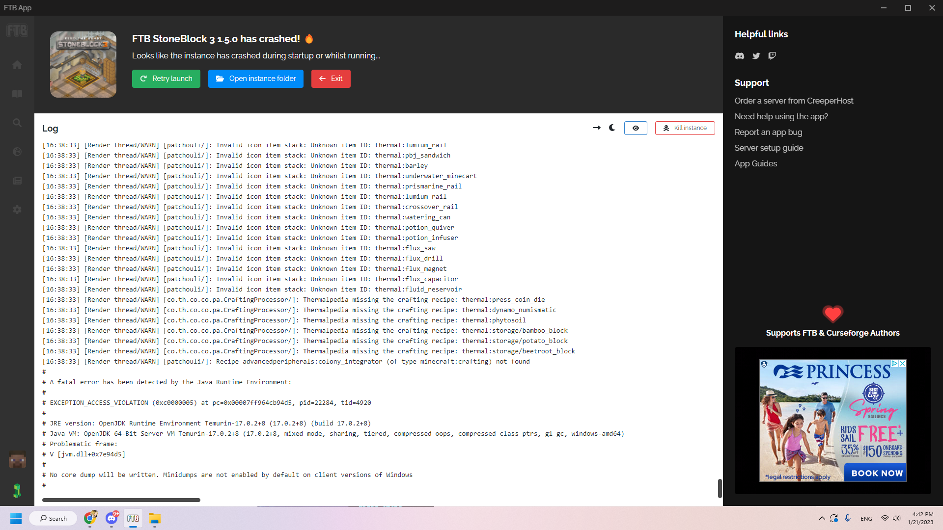The image size is (943, 530).
Task: Open the news feed icon in sidebar
Action: [17, 181]
